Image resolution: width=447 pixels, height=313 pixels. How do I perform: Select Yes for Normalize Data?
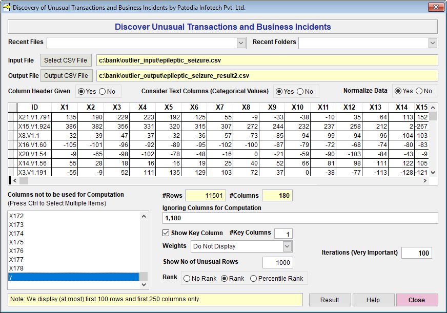point(398,91)
